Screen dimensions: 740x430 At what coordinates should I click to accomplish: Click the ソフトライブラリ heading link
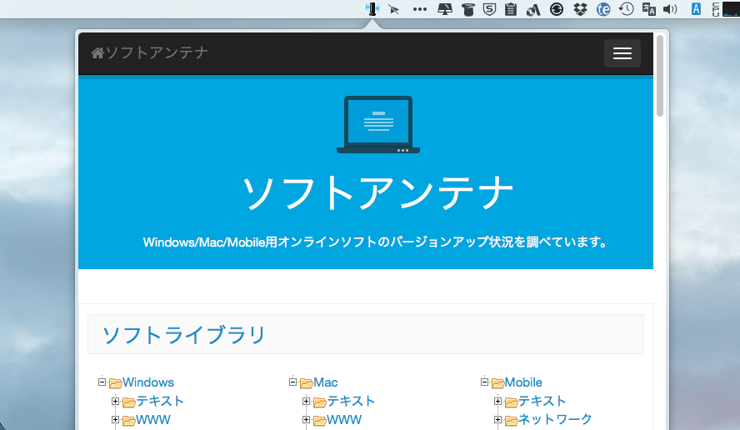pyautogui.click(x=184, y=335)
